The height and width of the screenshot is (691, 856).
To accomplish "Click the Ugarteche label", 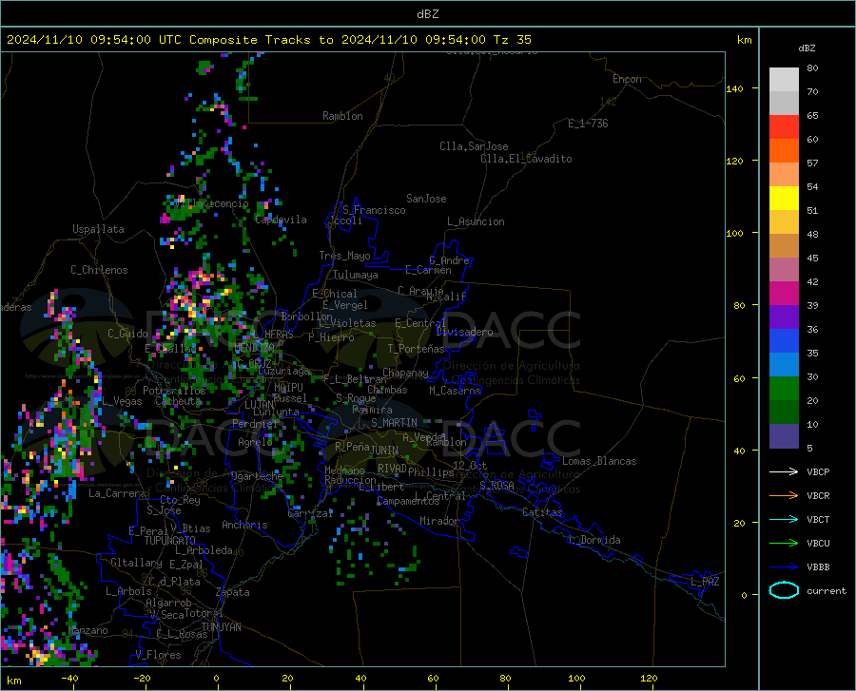I will 257,476.
